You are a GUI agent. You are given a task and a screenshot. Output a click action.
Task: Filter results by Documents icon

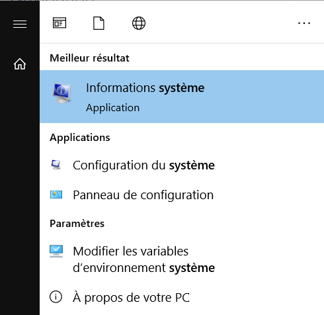pos(99,23)
